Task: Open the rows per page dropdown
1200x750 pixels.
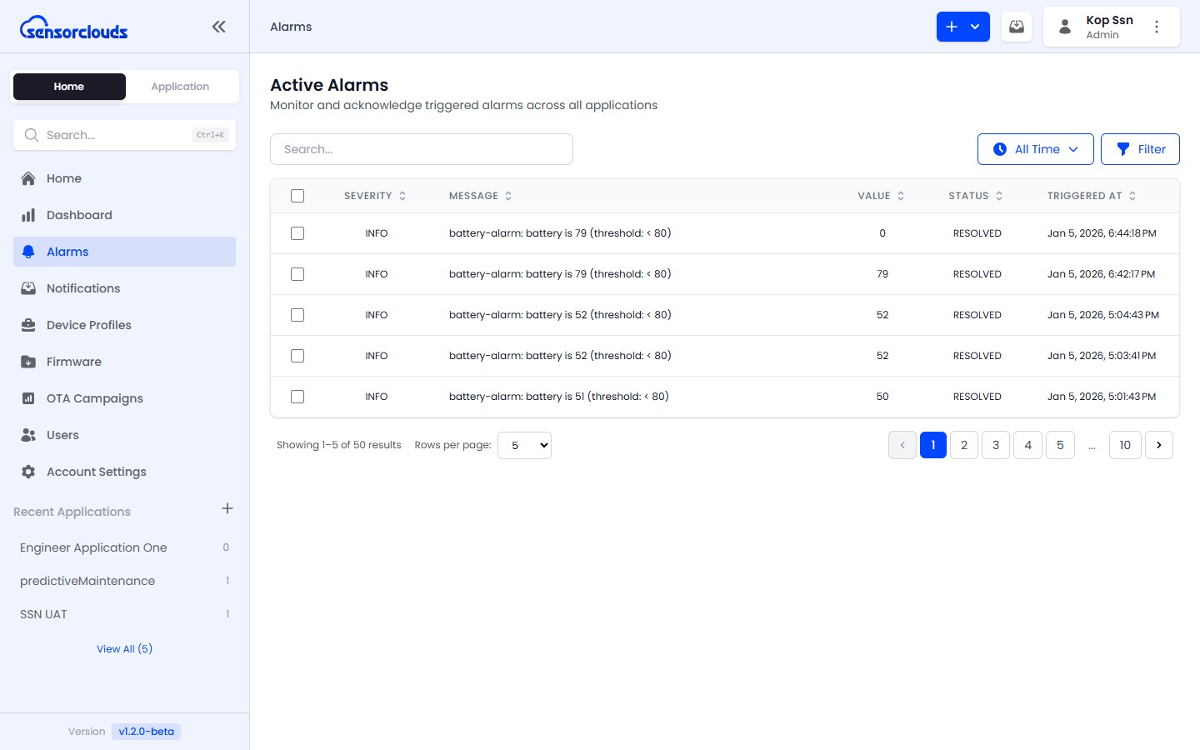Action: pyautogui.click(x=524, y=445)
